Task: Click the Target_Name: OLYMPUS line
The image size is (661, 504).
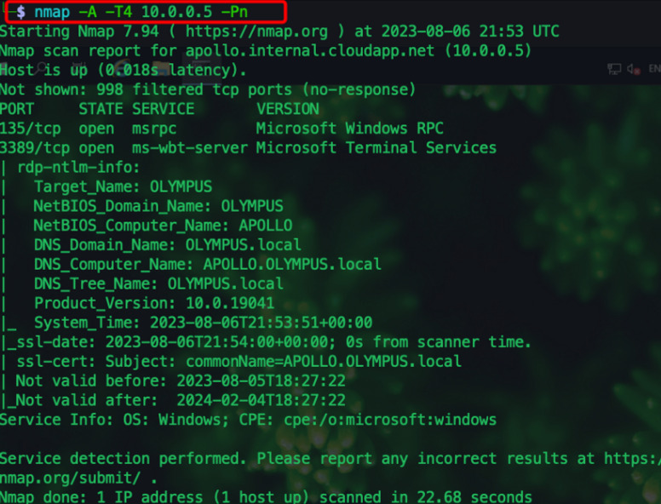Action: (x=123, y=186)
